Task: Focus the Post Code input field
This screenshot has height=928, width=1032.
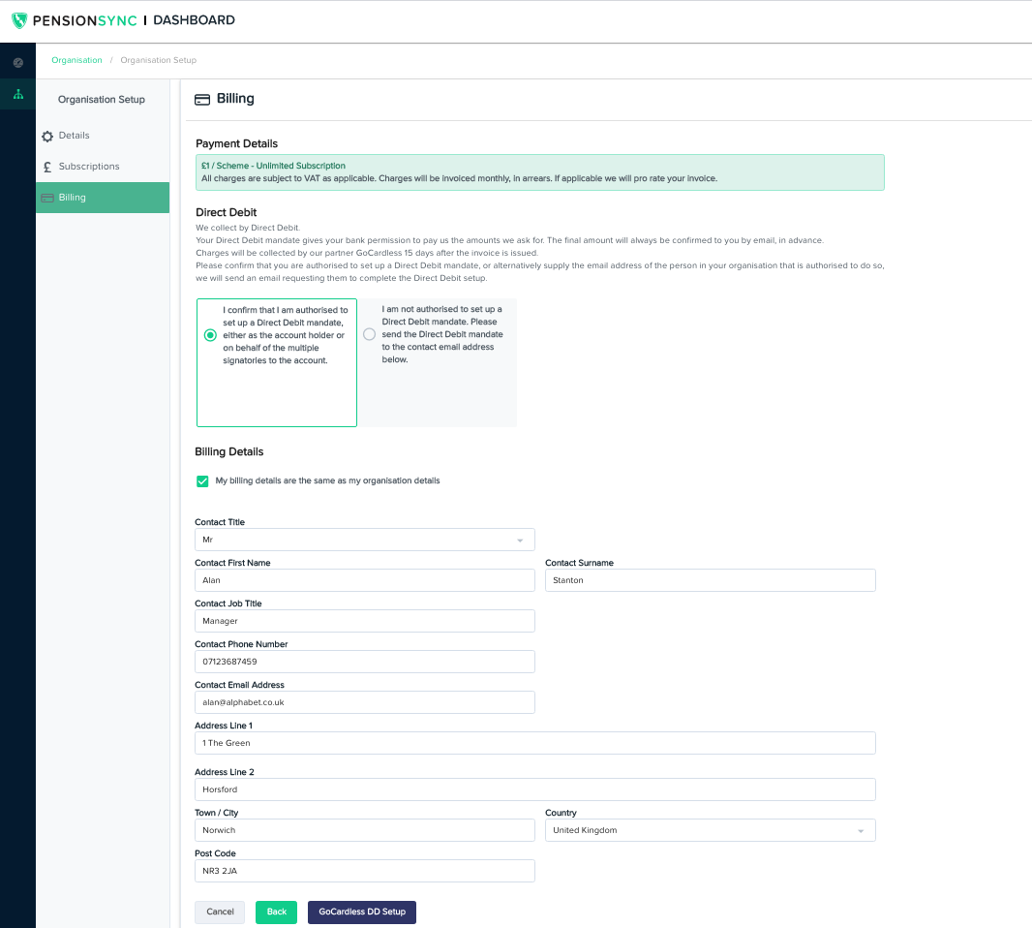Action: tap(364, 871)
